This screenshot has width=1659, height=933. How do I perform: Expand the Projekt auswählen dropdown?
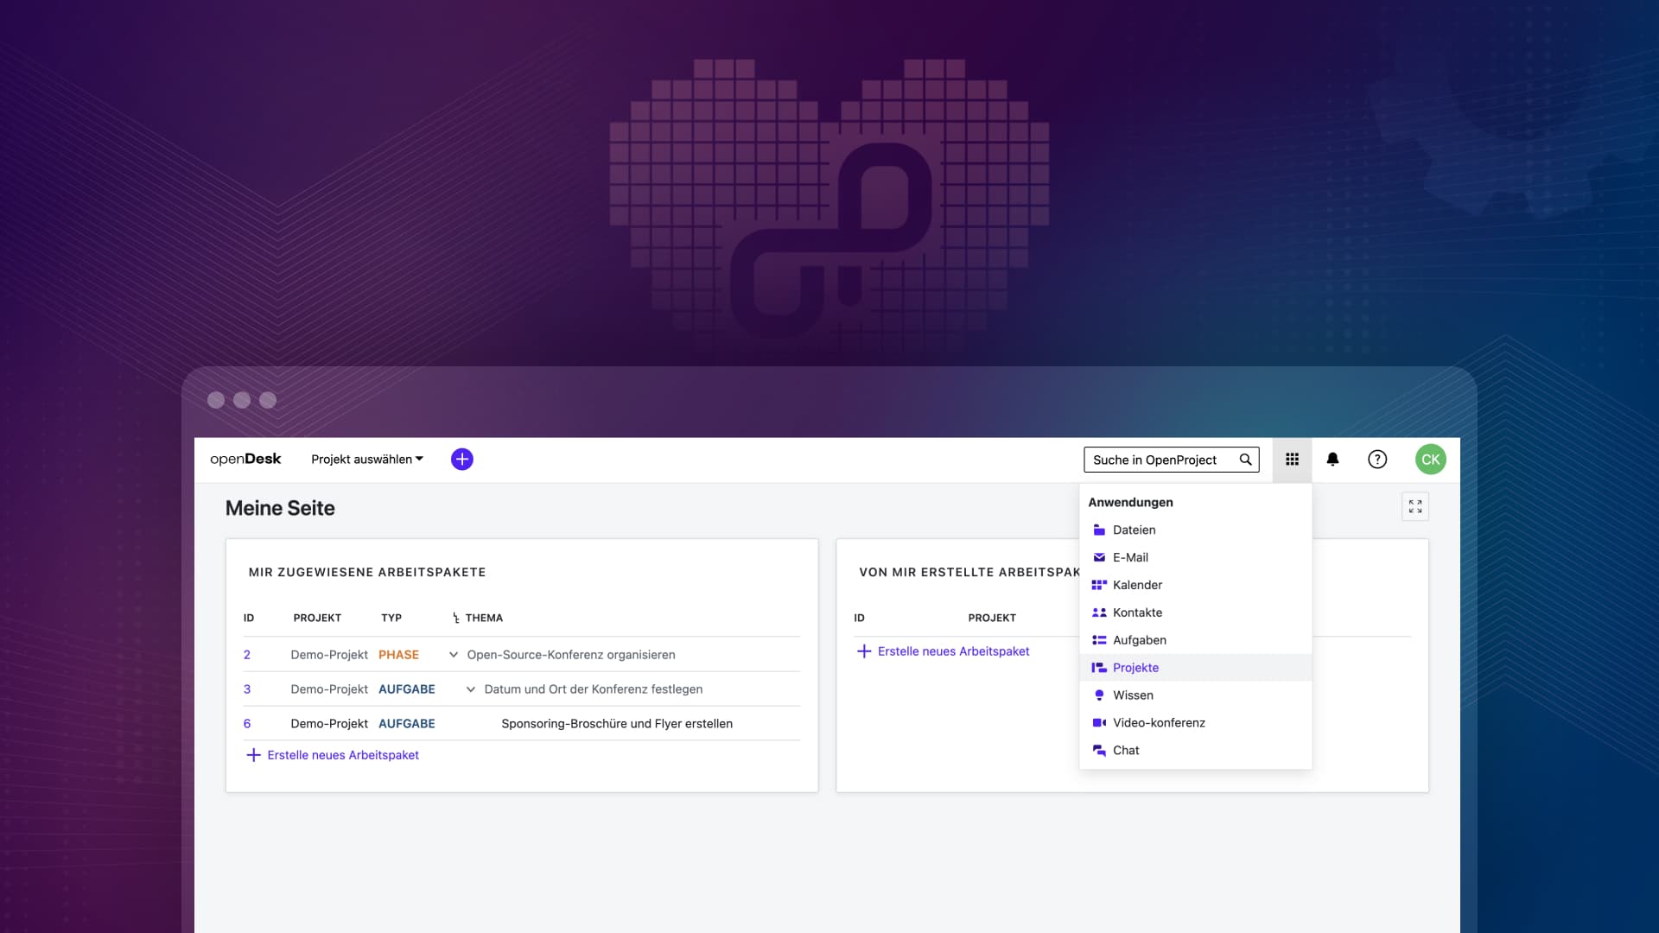(x=366, y=459)
